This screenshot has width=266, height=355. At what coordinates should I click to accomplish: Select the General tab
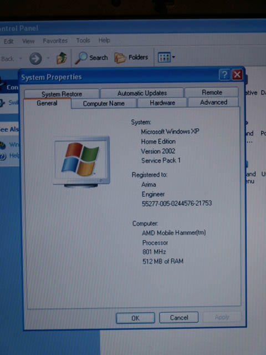pyautogui.click(x=47, y=103)
